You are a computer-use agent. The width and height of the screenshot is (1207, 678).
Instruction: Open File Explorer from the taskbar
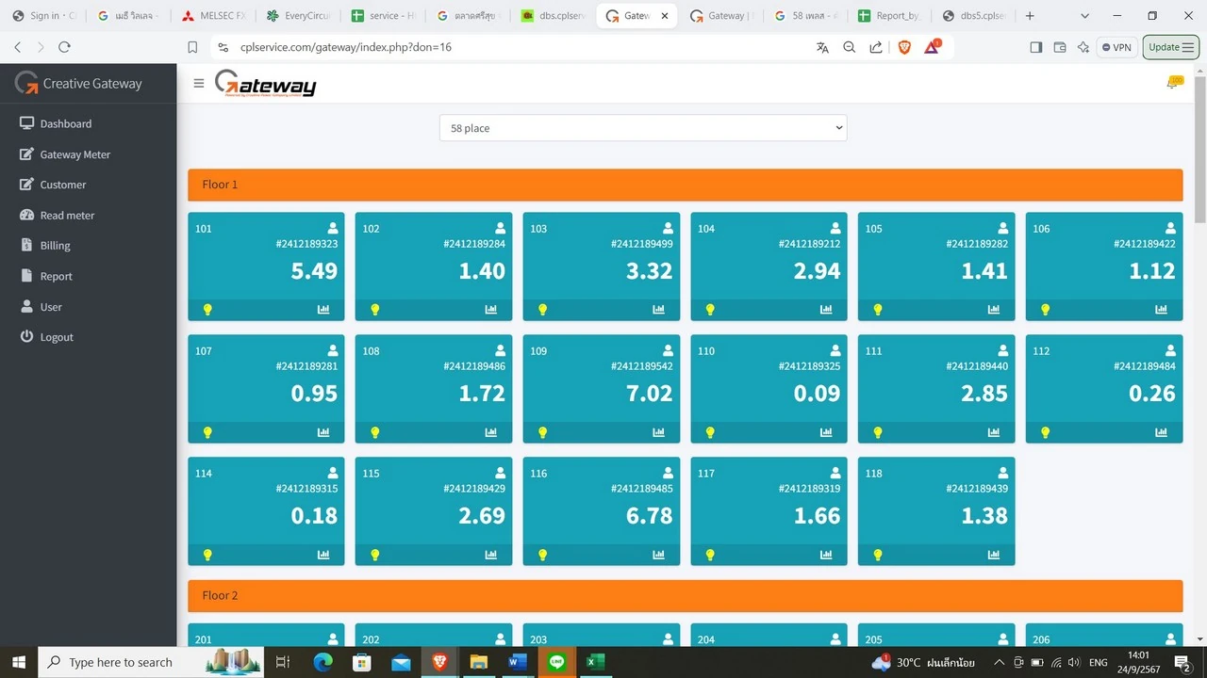(478, 663)
